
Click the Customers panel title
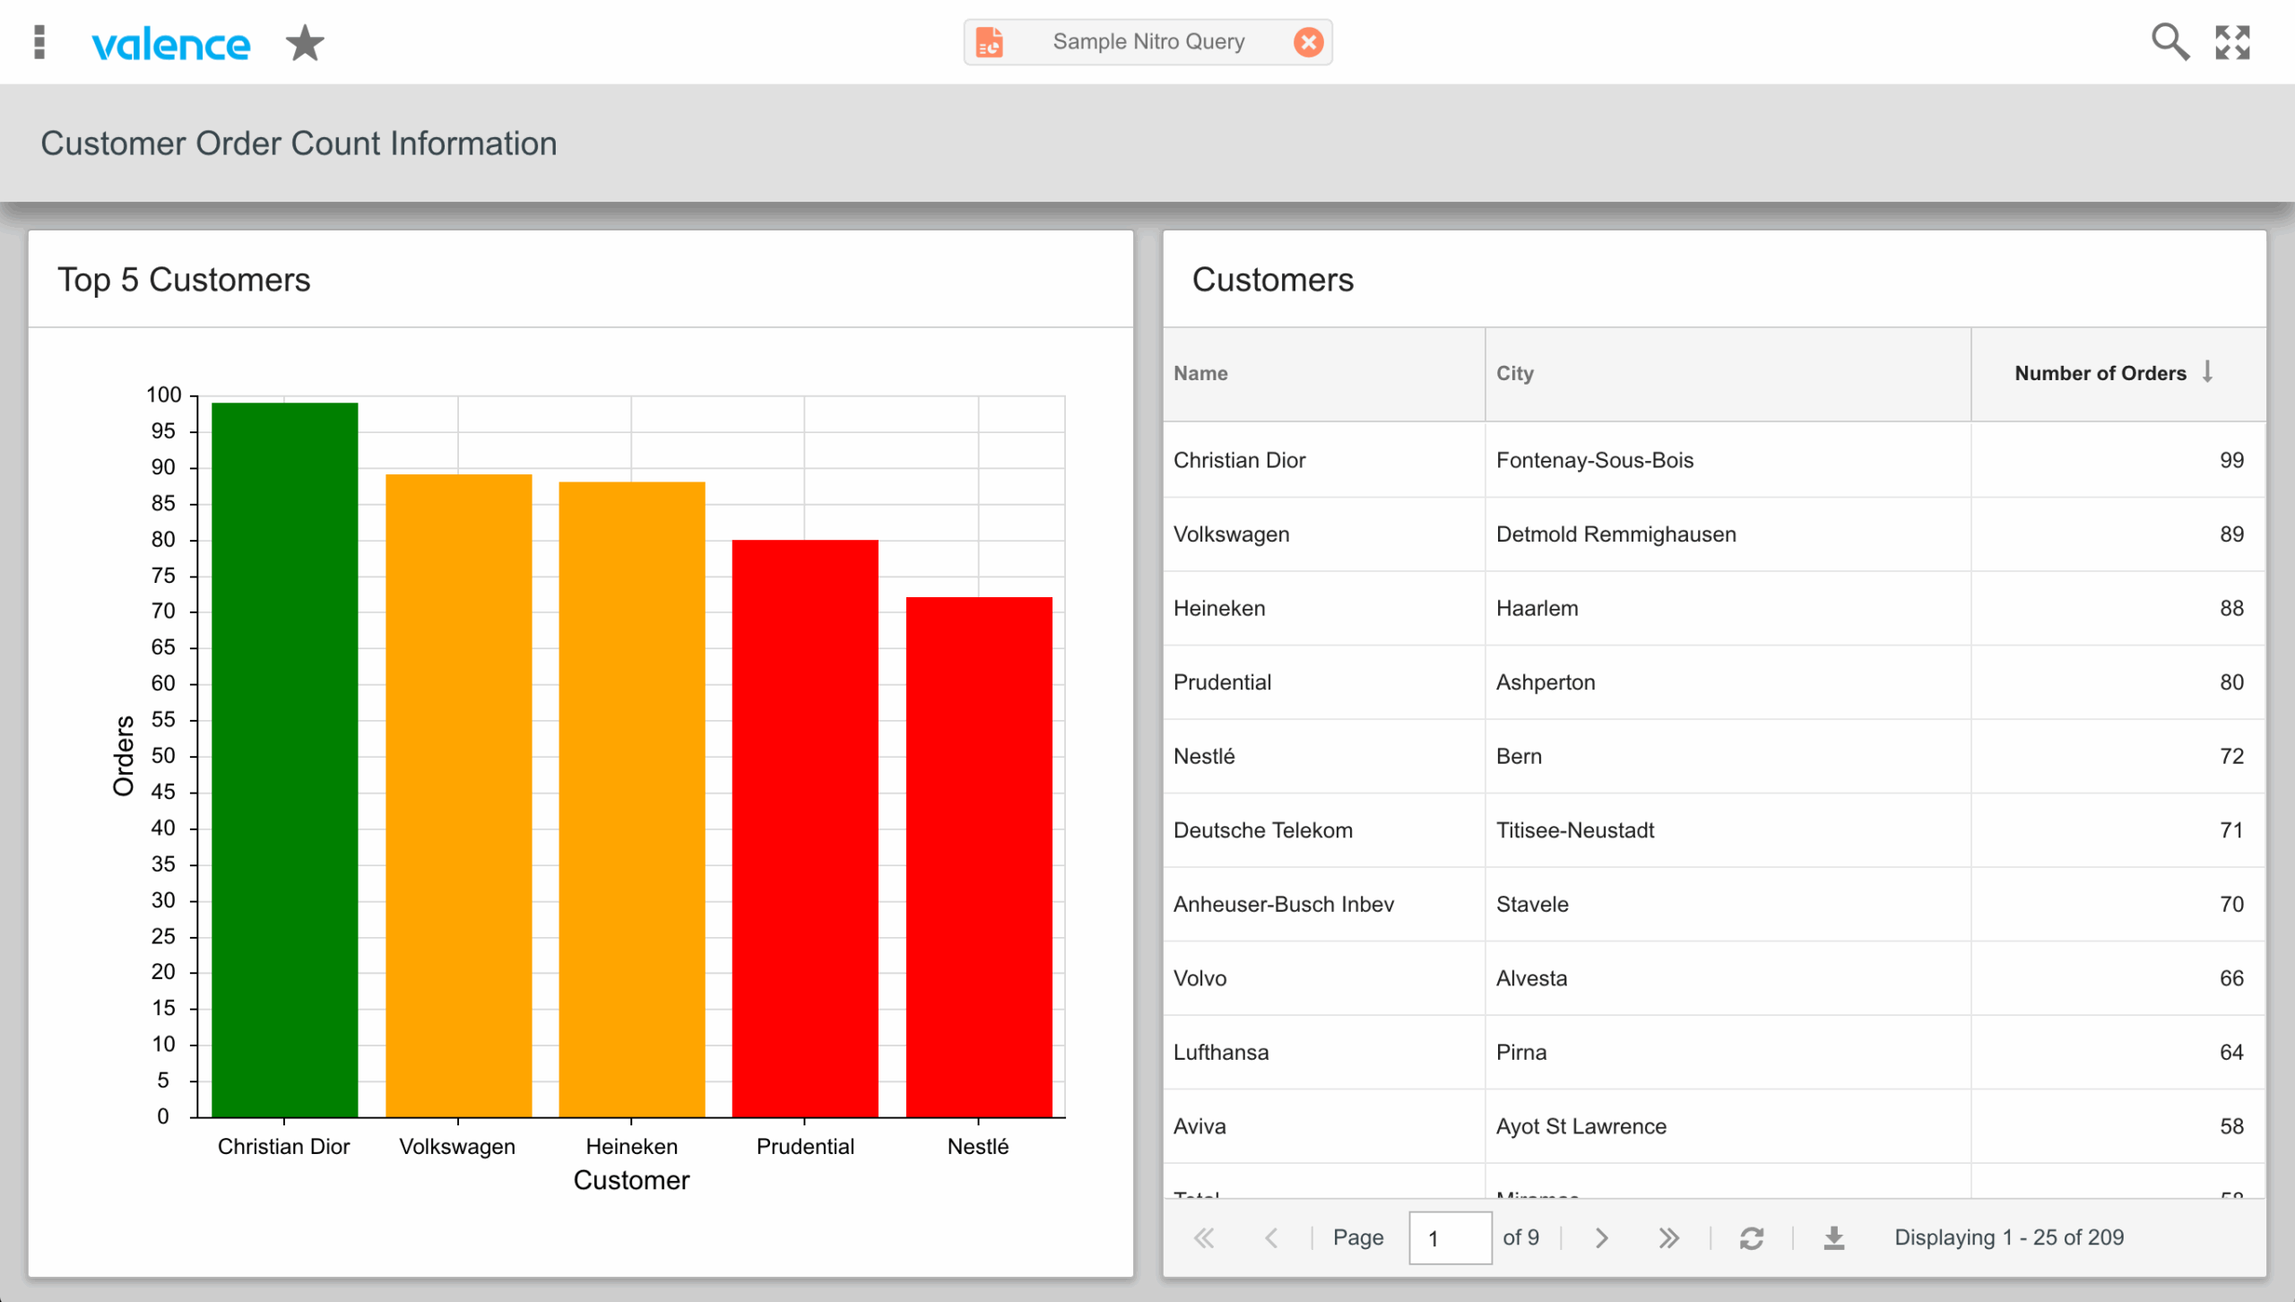pyautogui.click(x=1273, y=280)
